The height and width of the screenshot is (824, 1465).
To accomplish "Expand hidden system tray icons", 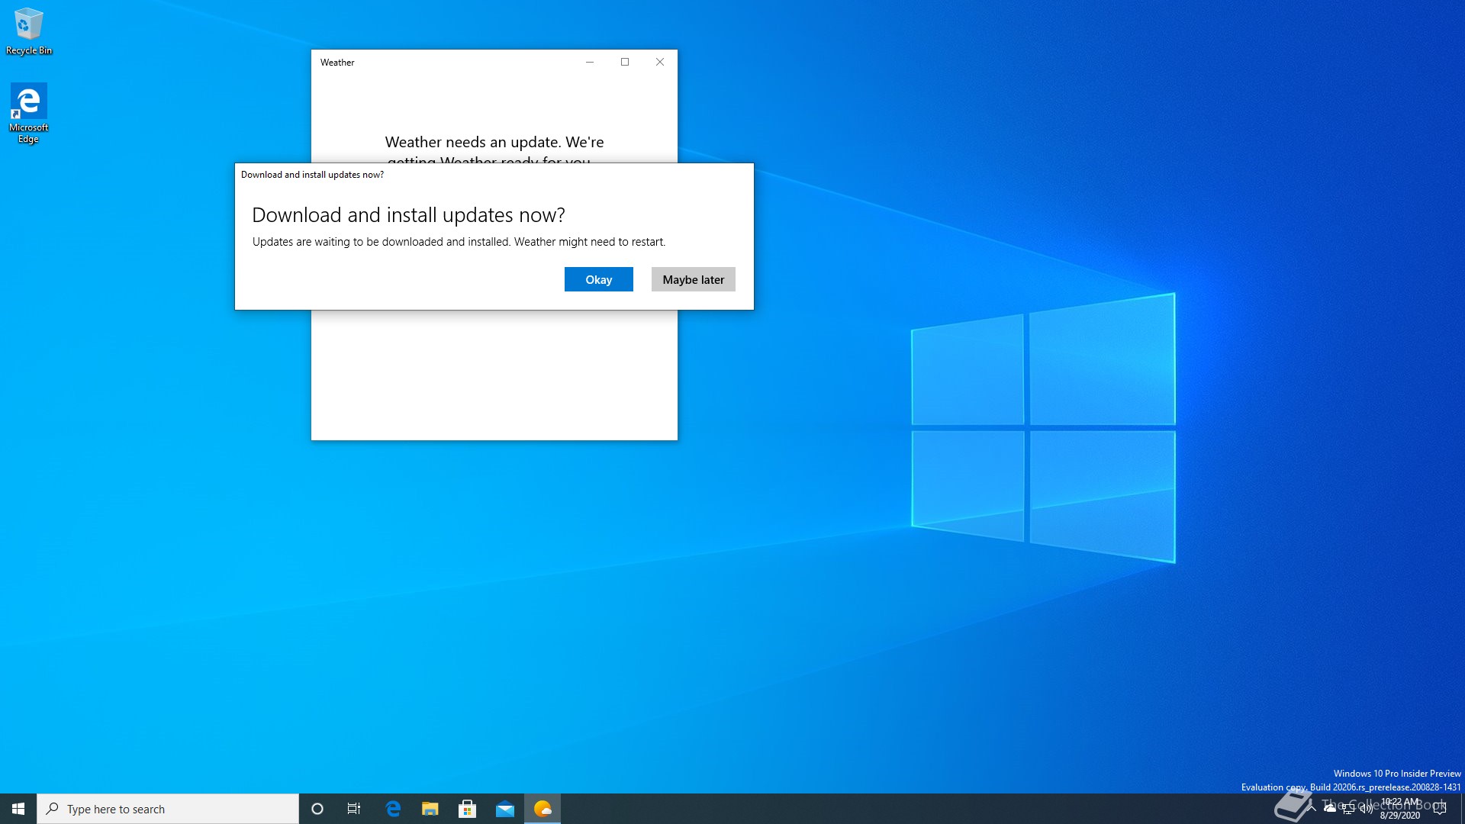I will tap(1312, 809).
